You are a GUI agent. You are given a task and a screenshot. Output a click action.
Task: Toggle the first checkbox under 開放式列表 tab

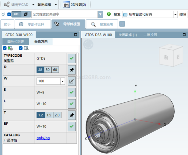(x=5, y=48)
